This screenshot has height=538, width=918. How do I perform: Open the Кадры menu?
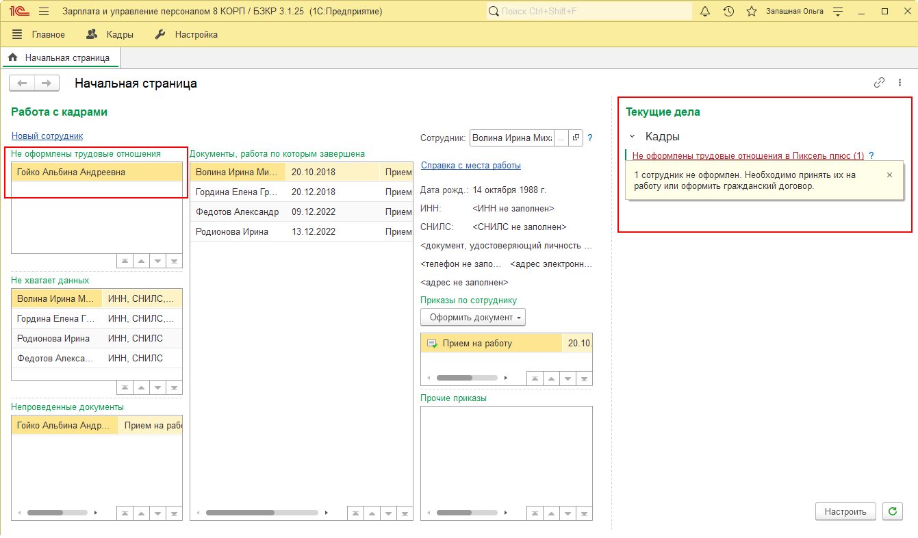(110, 34)
